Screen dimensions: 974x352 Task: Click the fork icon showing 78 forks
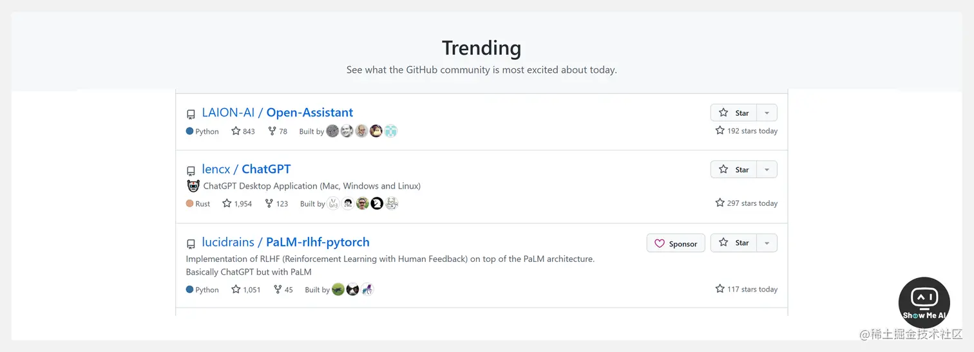(272, 131)
